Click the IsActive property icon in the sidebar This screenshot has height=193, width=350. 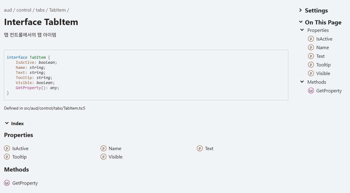(x=311, y=39)
